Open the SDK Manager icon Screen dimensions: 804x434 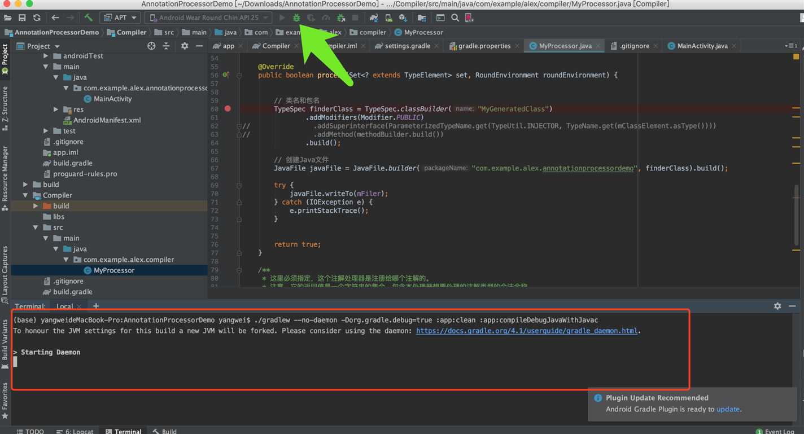tap(403, 18)
